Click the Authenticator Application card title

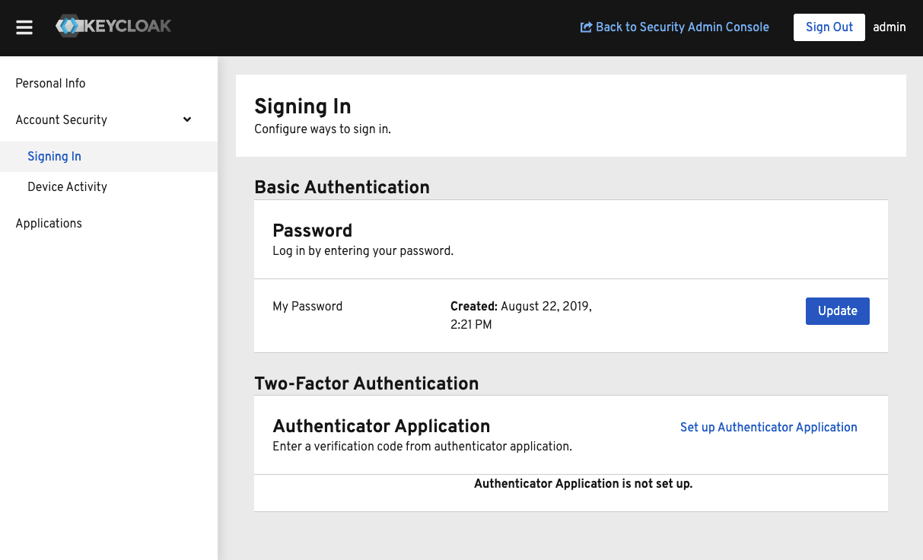point(381,426)
